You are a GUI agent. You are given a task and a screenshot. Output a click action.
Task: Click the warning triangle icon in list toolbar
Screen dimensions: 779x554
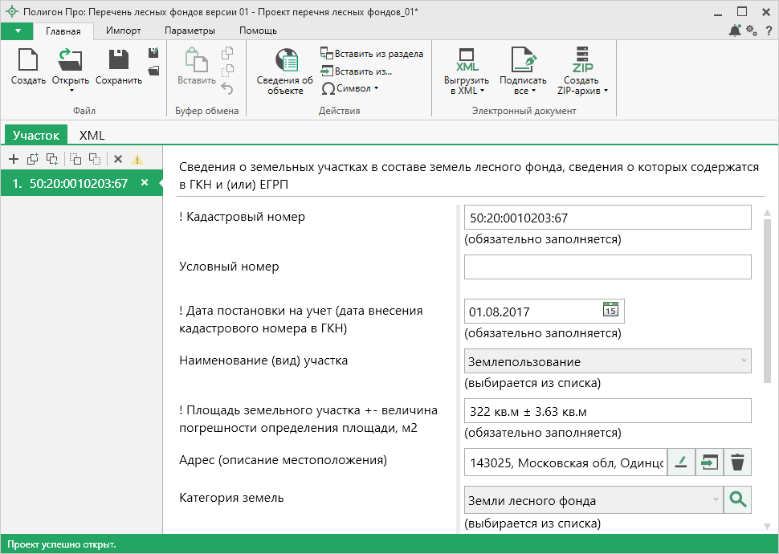tap(137, 159)
